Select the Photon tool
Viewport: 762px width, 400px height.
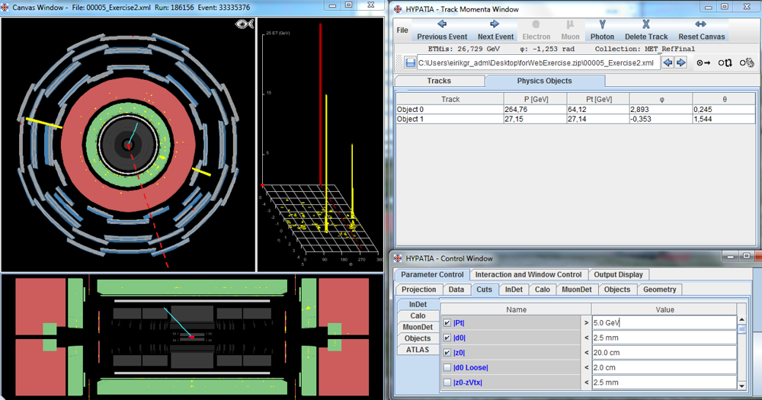pos(602,30)
